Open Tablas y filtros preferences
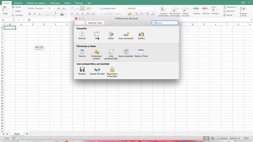The image size is (253, 142). tap(141, 53)
